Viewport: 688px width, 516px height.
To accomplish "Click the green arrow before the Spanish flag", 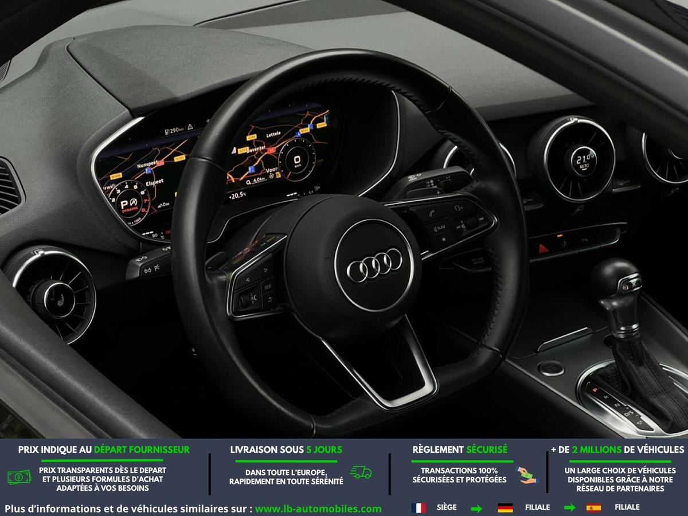I will click(570, 508).
